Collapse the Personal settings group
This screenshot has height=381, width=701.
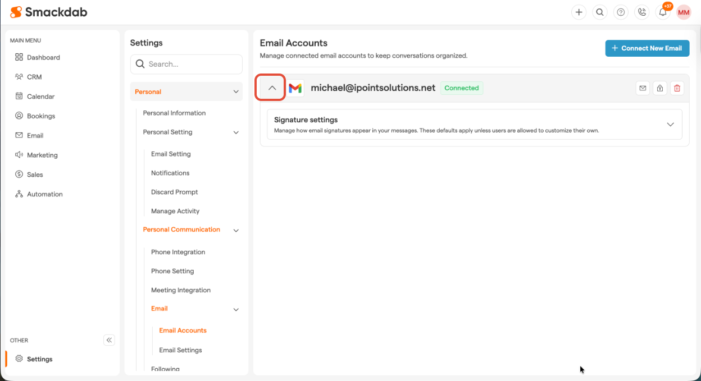236,92
